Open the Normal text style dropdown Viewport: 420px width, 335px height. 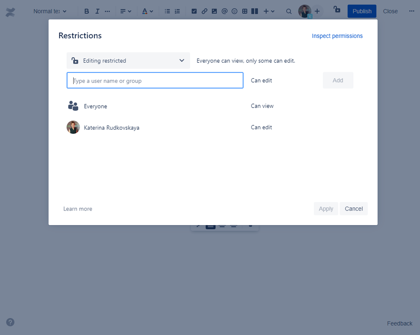(50, 11)
